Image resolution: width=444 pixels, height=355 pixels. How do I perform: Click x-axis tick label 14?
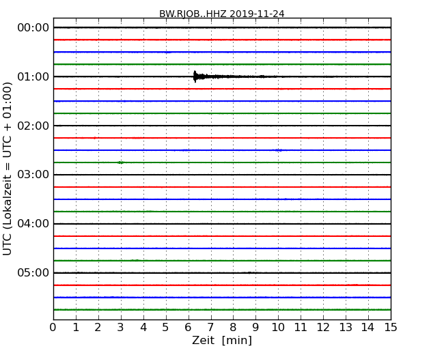(367, 328)
